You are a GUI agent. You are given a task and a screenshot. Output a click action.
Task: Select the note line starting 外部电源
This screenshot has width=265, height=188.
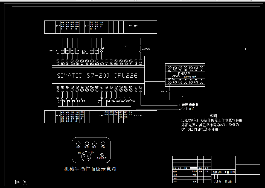click(210, 125)
